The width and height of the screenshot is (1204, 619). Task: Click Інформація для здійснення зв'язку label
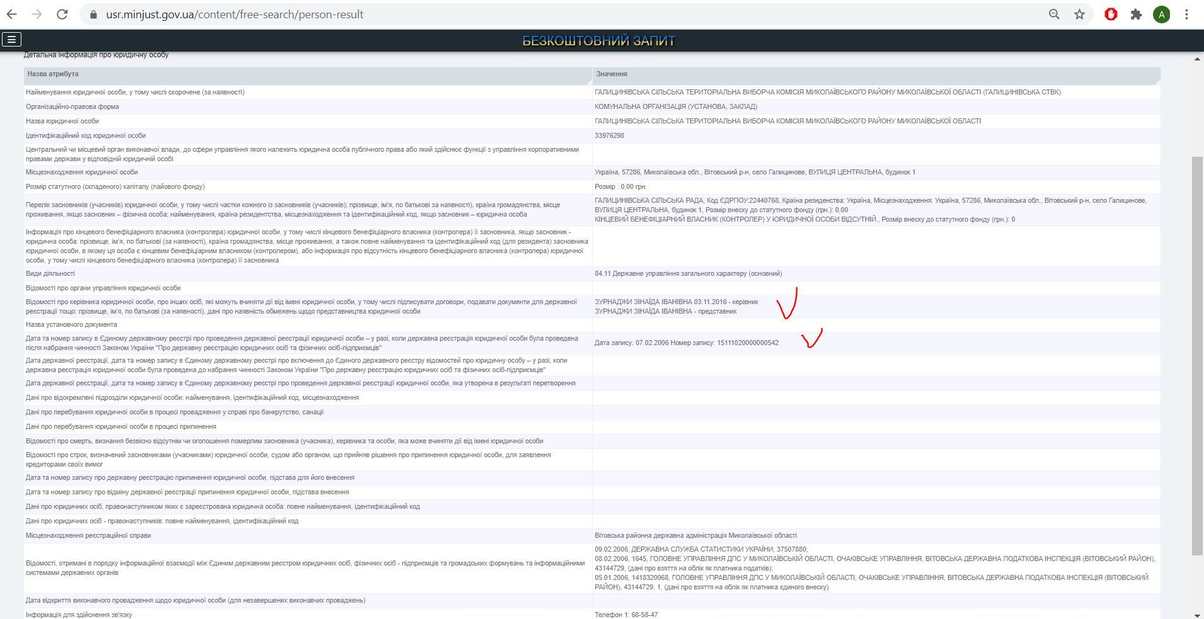(x=79, y=615)
